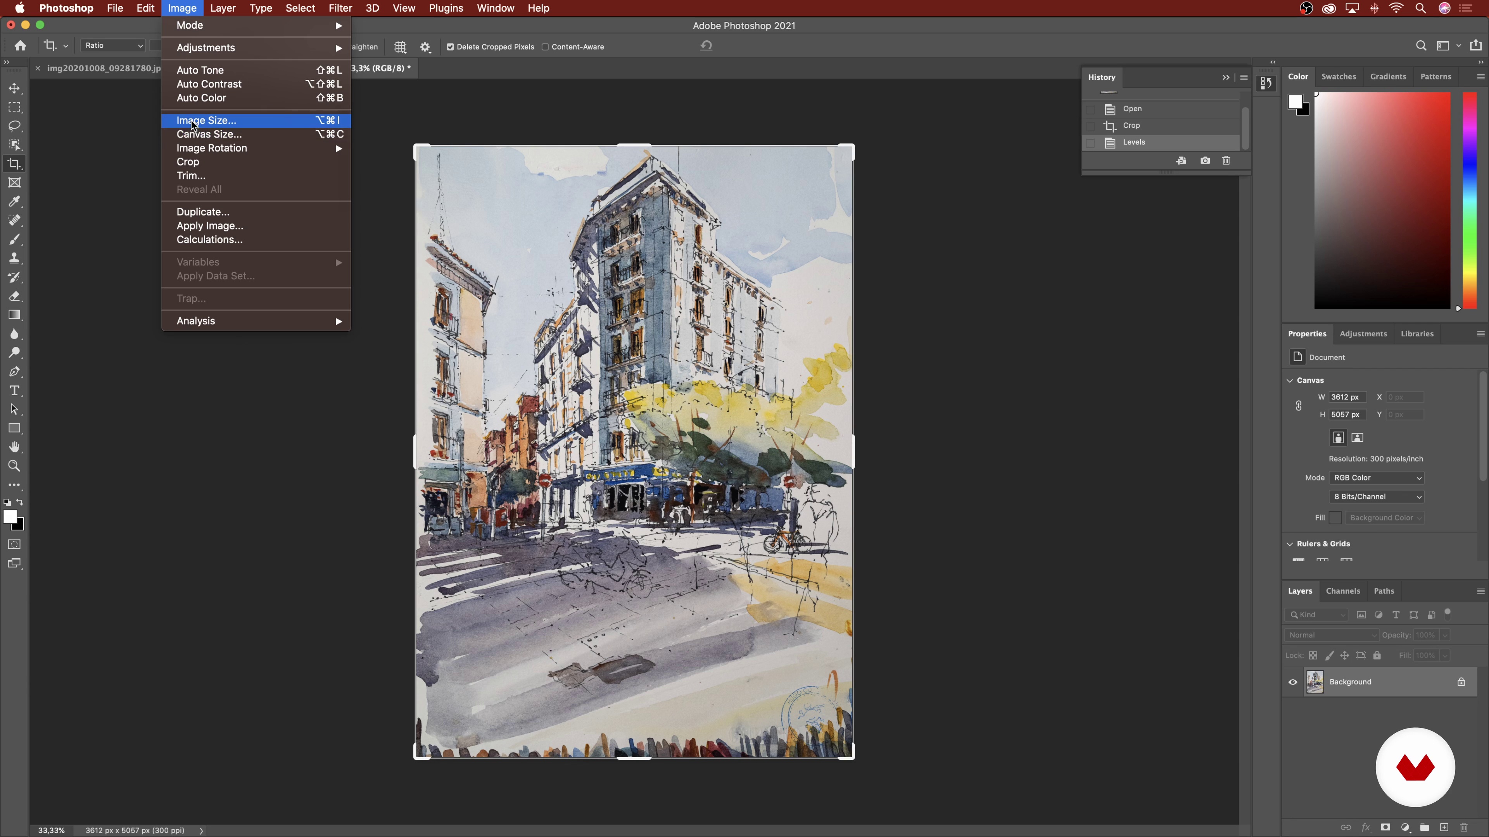Select the Blur tool
Viewport: 1489px width, 837px height.
click(x=14, y=334)
